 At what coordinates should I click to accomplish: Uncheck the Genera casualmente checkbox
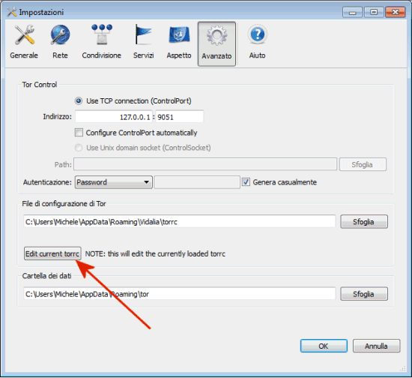pyautogui.click(x=246, y=182)
